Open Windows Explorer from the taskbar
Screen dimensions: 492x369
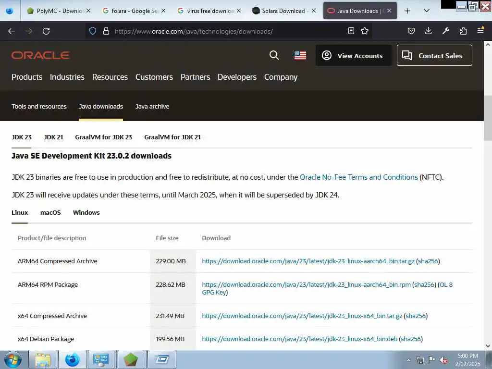coord(43,359)
